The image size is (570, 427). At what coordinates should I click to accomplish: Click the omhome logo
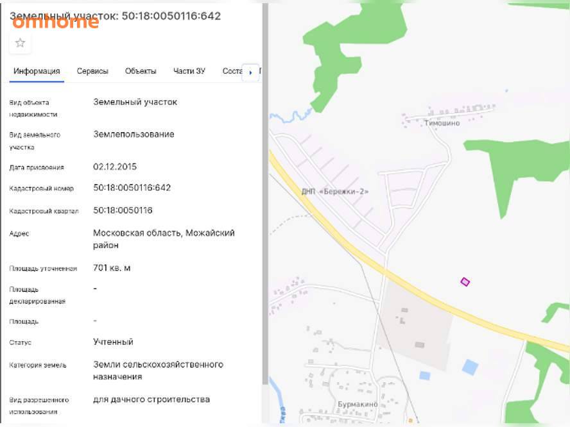[55, 22]
